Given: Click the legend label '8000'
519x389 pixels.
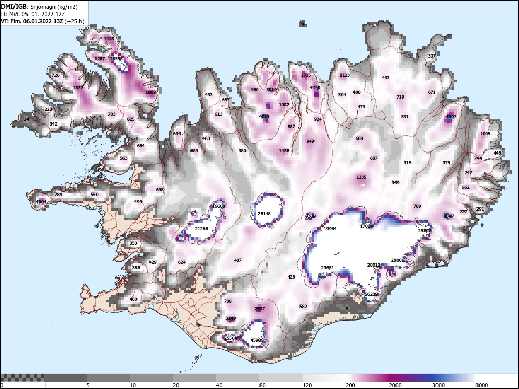Looking at the screenshot, I should (482, 385).
